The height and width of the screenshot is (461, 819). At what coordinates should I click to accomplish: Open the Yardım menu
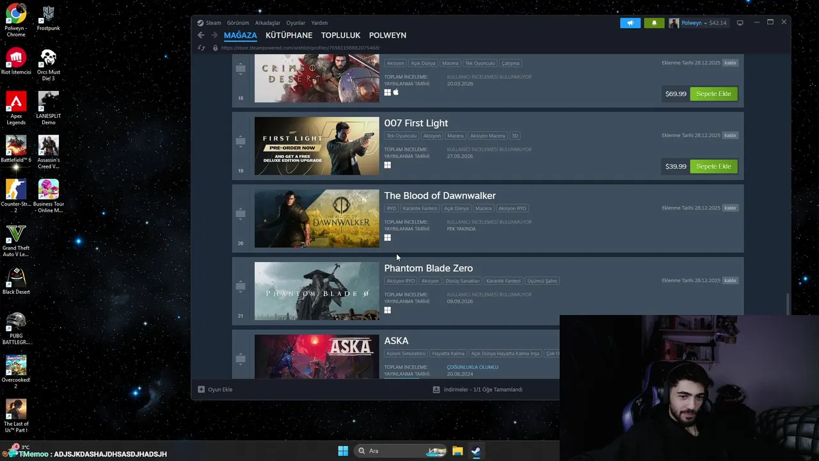pyautogui.click(x=319, y=23)
